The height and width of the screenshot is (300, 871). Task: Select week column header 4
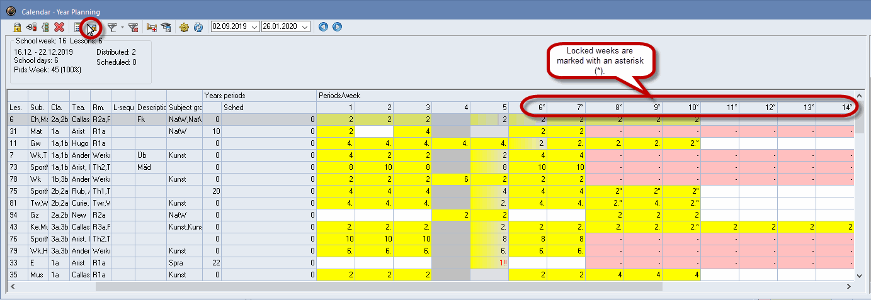451,108
